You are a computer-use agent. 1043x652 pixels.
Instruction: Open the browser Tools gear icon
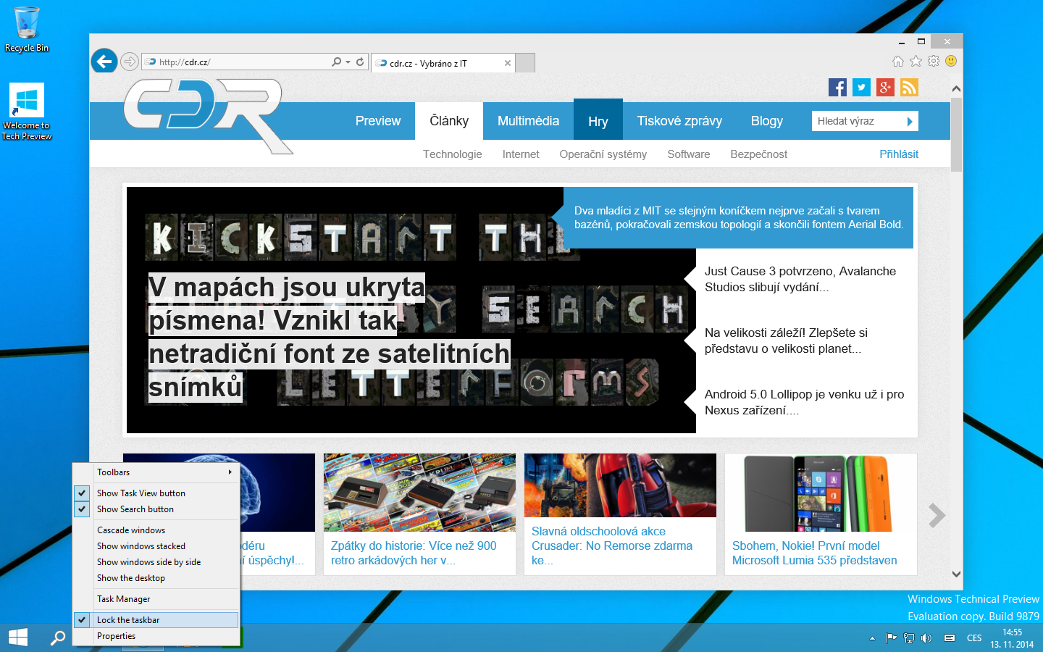point(934,62)
